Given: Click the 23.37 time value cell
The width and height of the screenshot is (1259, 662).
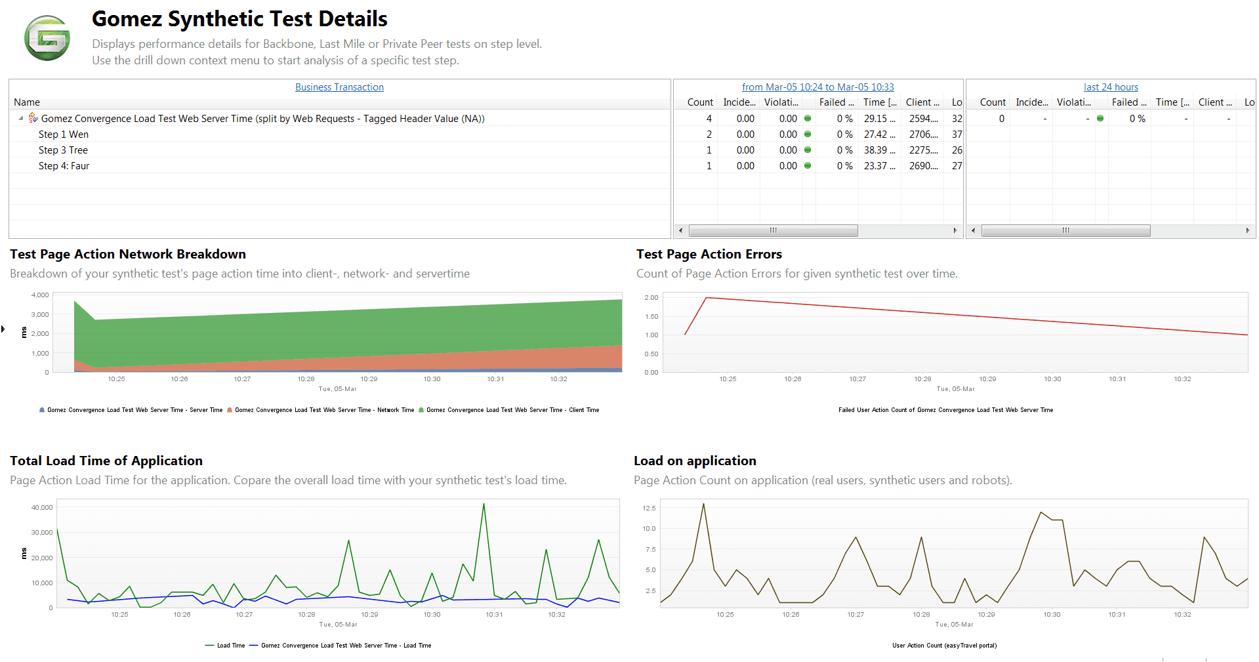Looking at the screenshot, I should tap(879, 165).
